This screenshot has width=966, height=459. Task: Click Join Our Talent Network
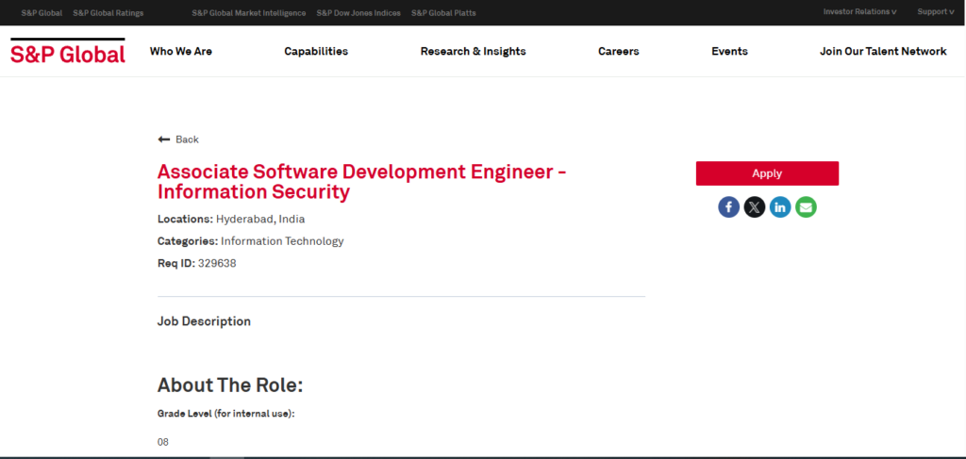(x=883, y=52)
